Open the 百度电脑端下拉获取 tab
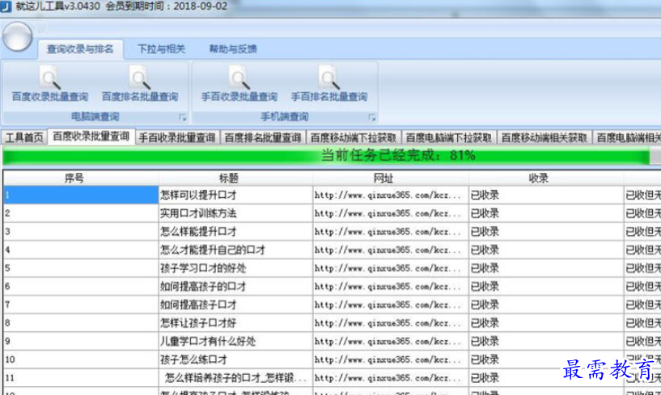Image resolution: width=661 pixels, height=395 pixels. [449, 137]
